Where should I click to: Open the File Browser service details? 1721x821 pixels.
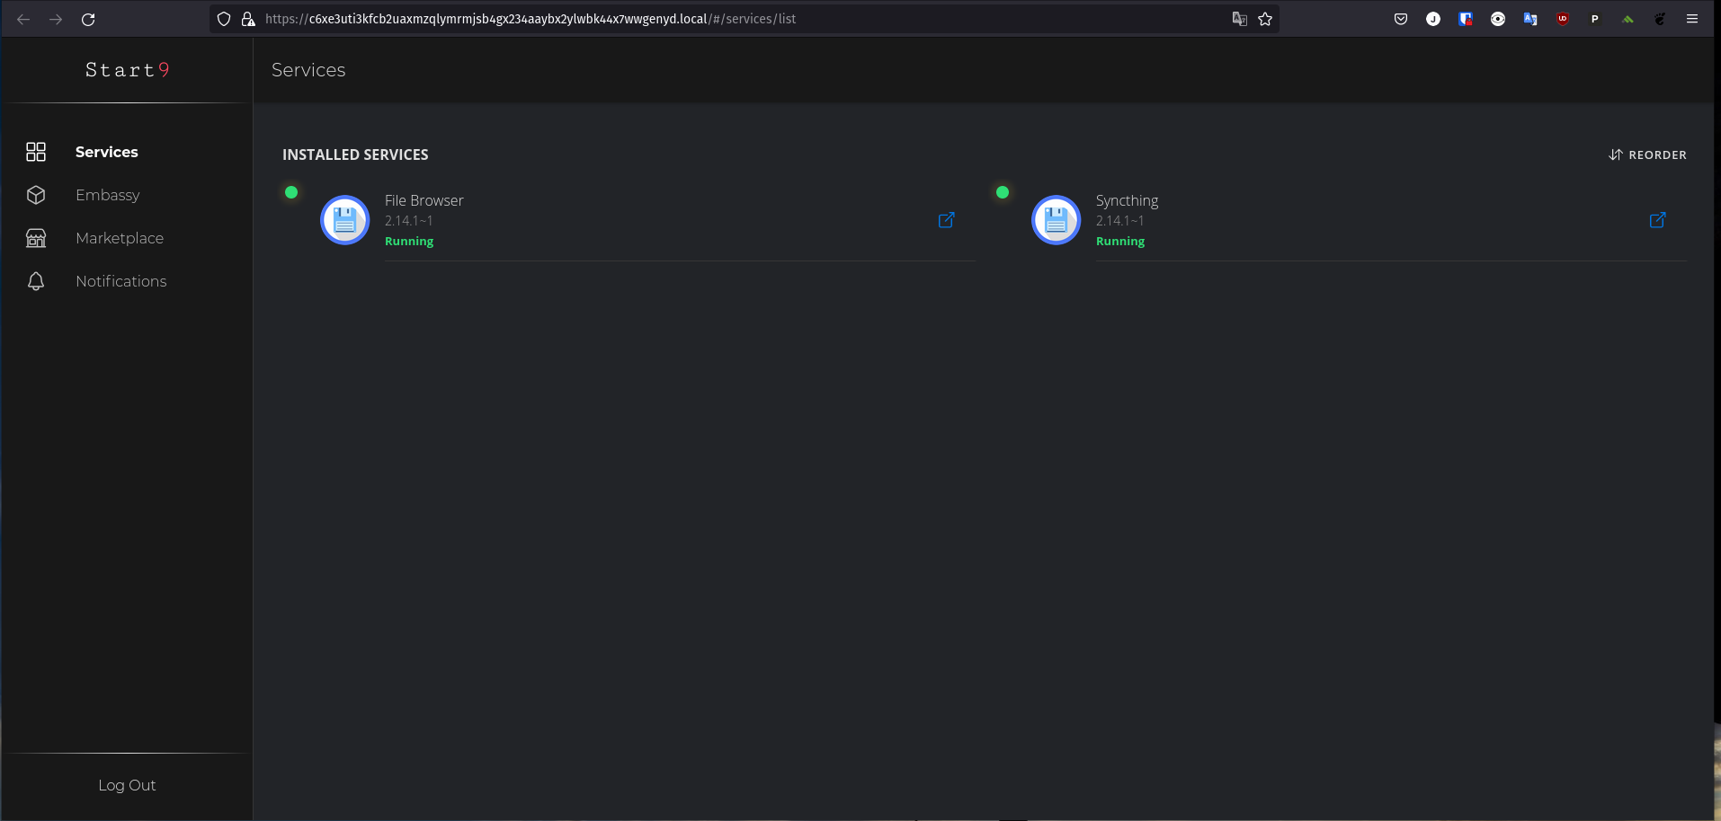tap(629, 220)
